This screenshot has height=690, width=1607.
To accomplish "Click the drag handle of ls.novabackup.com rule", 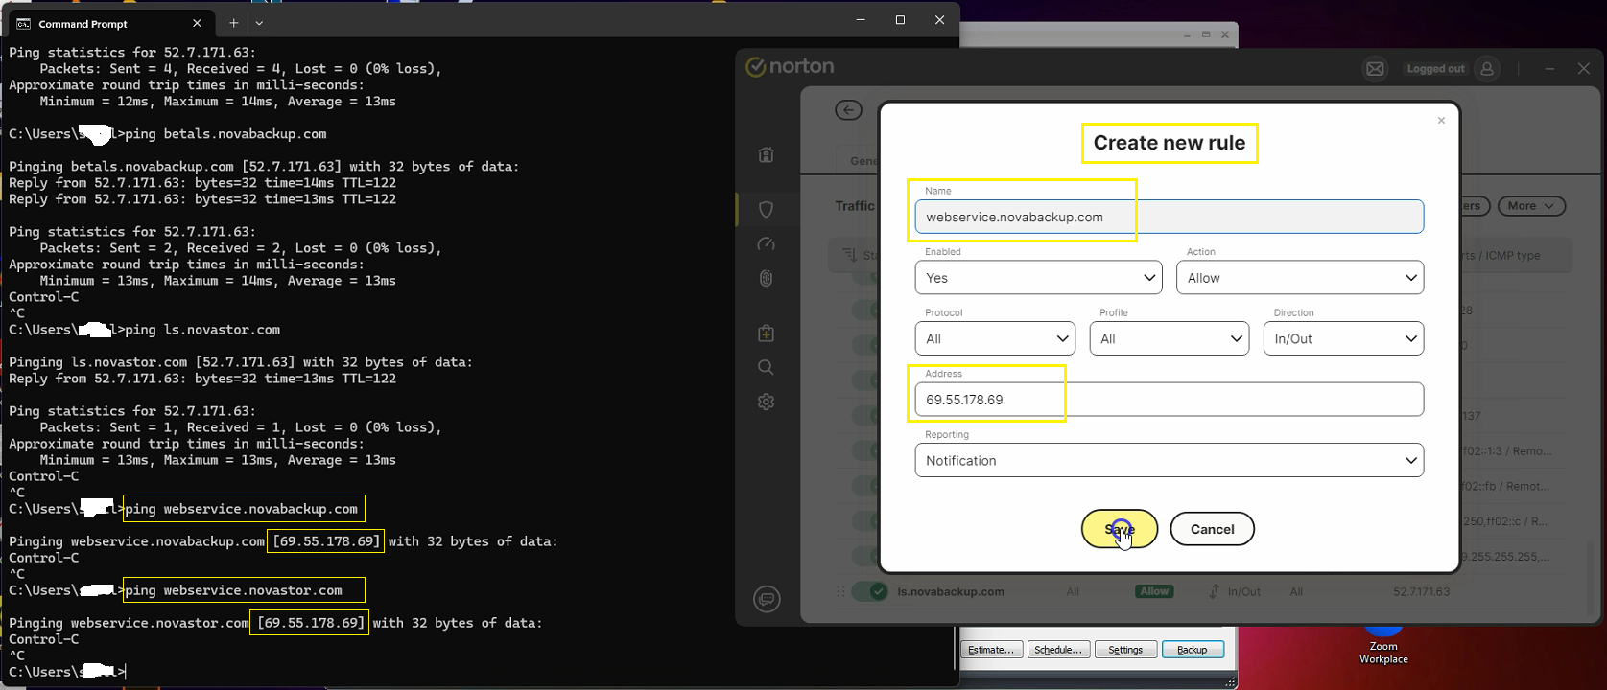I will 841,592.
